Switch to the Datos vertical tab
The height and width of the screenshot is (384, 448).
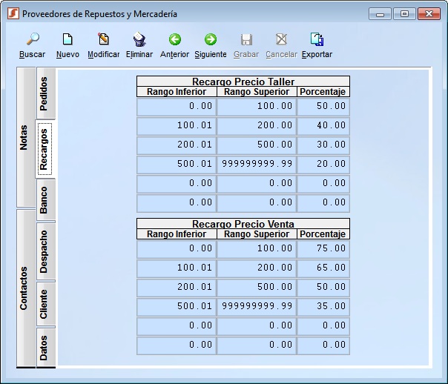point(45,348)
